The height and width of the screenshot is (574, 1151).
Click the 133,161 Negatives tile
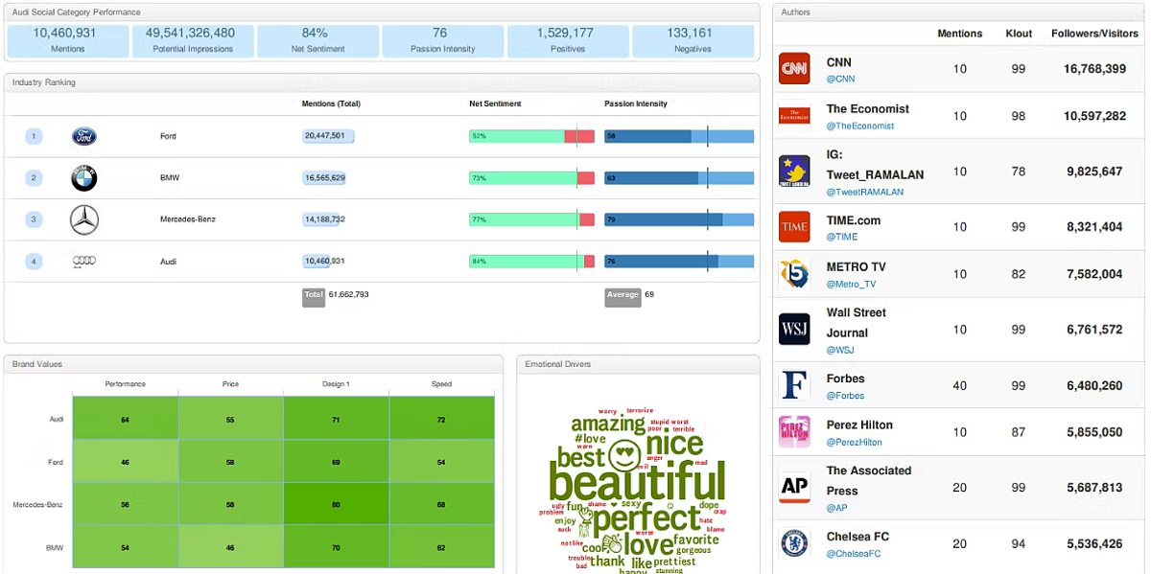click(x=693, y=41)
